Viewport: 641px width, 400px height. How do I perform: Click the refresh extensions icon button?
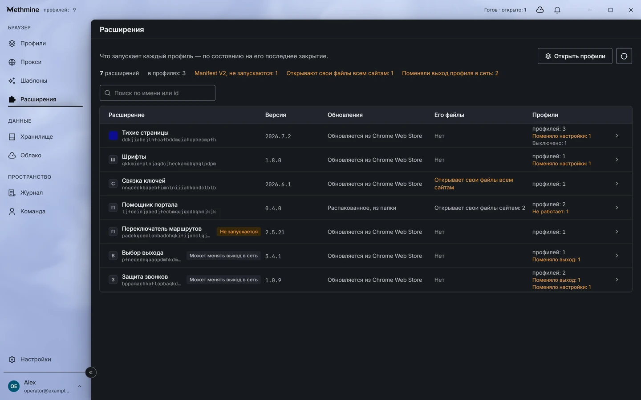[x=624, y=56]
